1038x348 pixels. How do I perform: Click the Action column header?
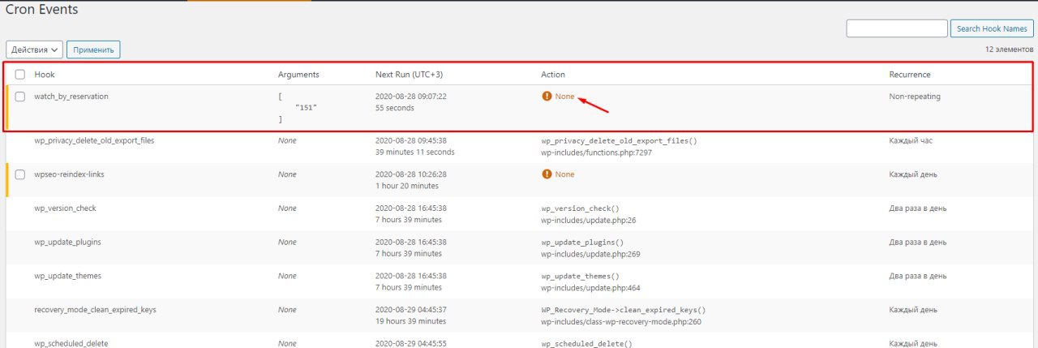(553, 75)
